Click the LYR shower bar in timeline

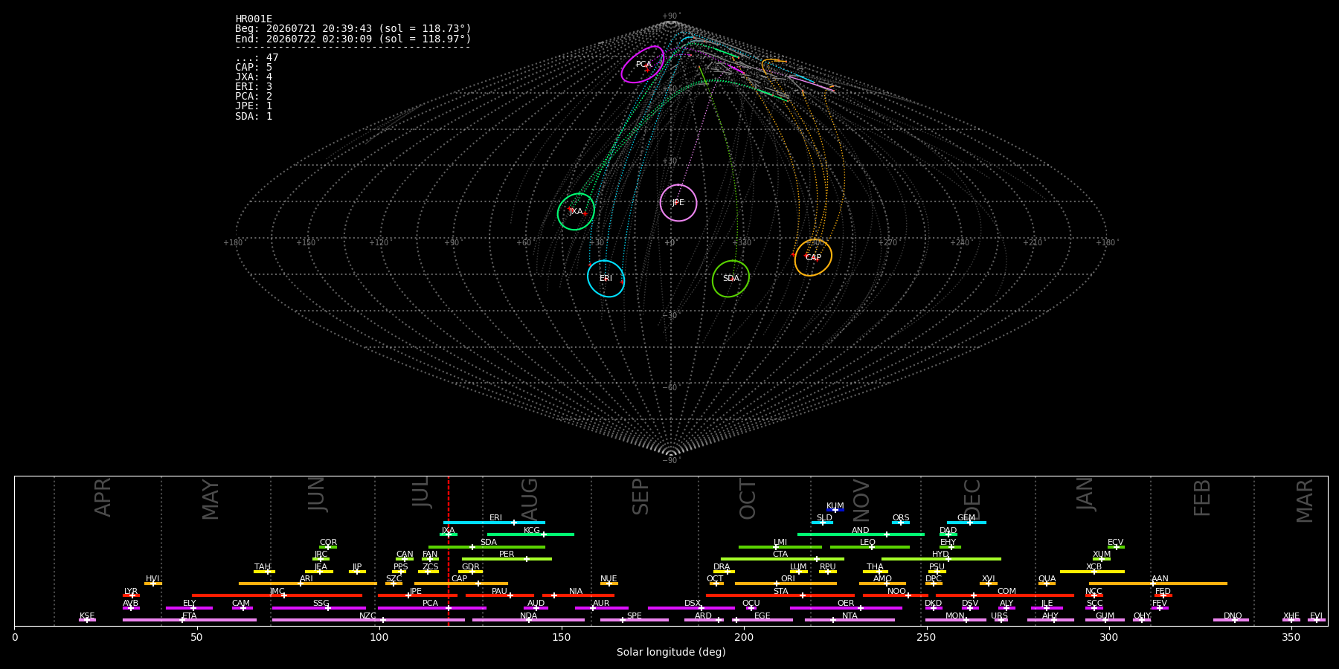[x=131, y=595]
